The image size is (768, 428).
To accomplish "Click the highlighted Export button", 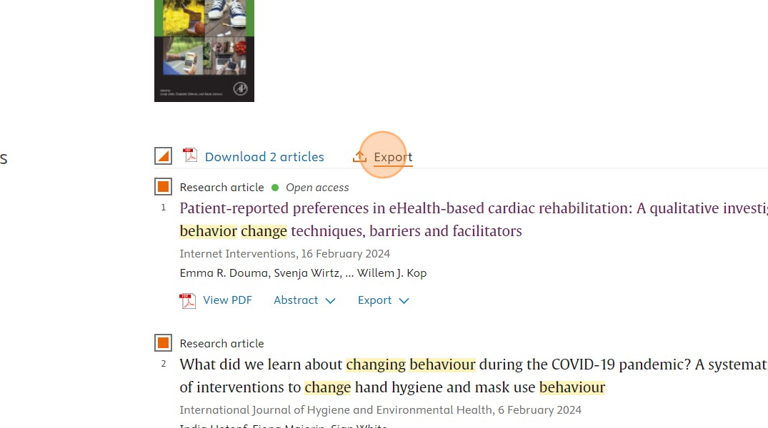I will (x=392, y=156).
